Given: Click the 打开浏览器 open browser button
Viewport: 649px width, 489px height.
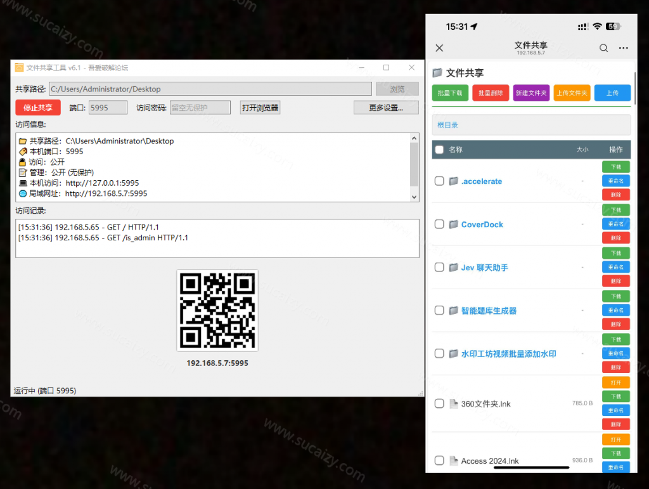Looking at the screenshot, I should tap(260, 108).
